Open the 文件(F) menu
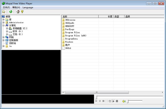This screenshot has height=109, width=166. [6, 7]
